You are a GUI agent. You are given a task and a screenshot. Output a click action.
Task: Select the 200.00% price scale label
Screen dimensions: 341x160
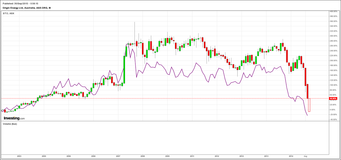[x=334, y=61]
